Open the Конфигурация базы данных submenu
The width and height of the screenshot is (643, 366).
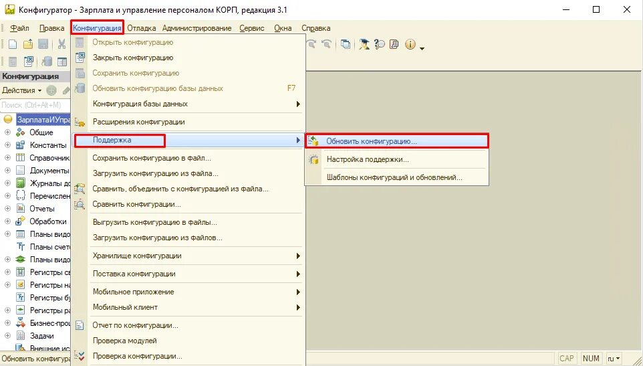(x=188, y=104)
